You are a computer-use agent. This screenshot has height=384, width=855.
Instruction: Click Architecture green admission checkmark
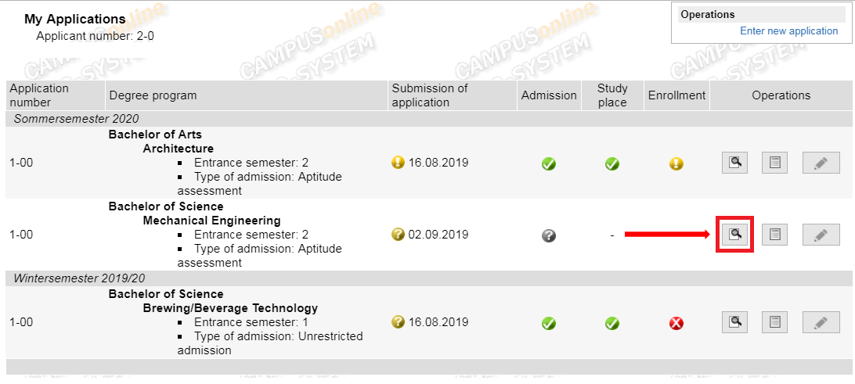549,164
